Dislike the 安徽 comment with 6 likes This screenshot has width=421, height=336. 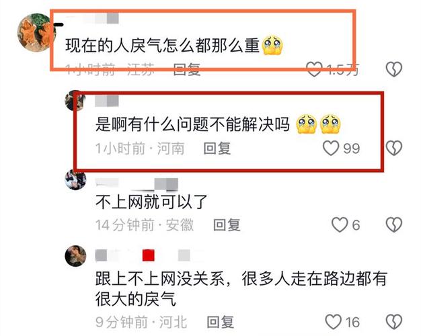pos(393,224)
